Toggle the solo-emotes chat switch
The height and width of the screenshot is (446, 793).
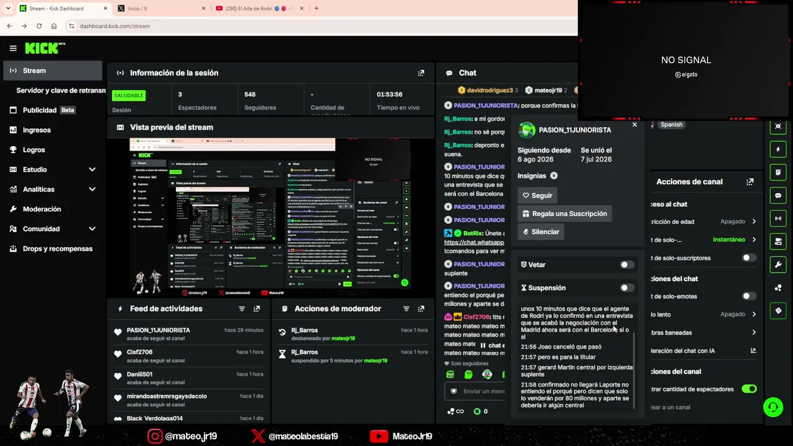point(749,296)
